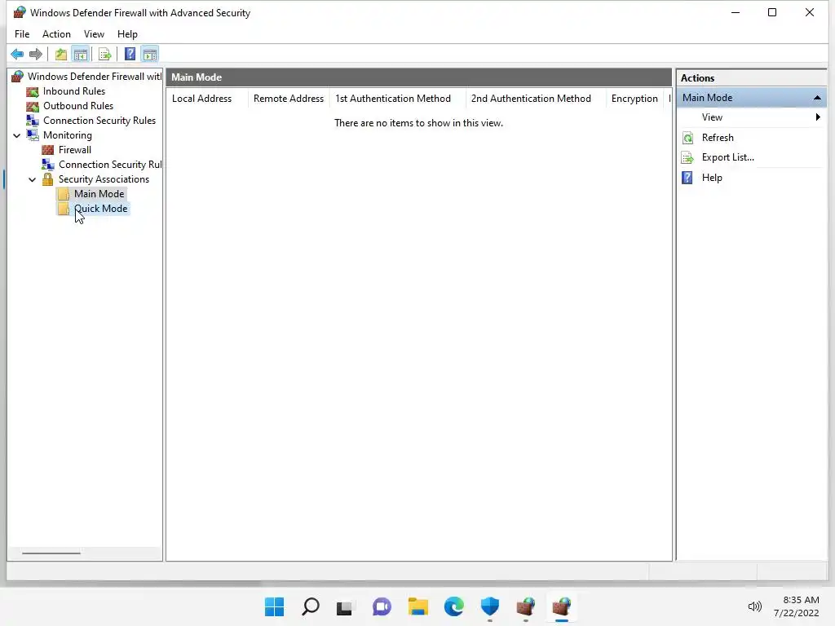Collapse the Monitoring tree node
Screen dimensions: 835x626
coord(17,136)
